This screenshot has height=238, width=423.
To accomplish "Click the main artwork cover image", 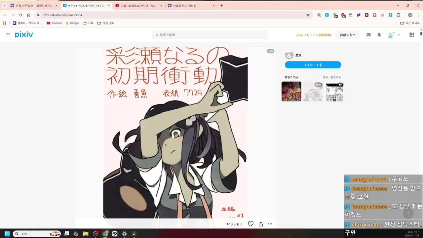I will pos(175,133).
